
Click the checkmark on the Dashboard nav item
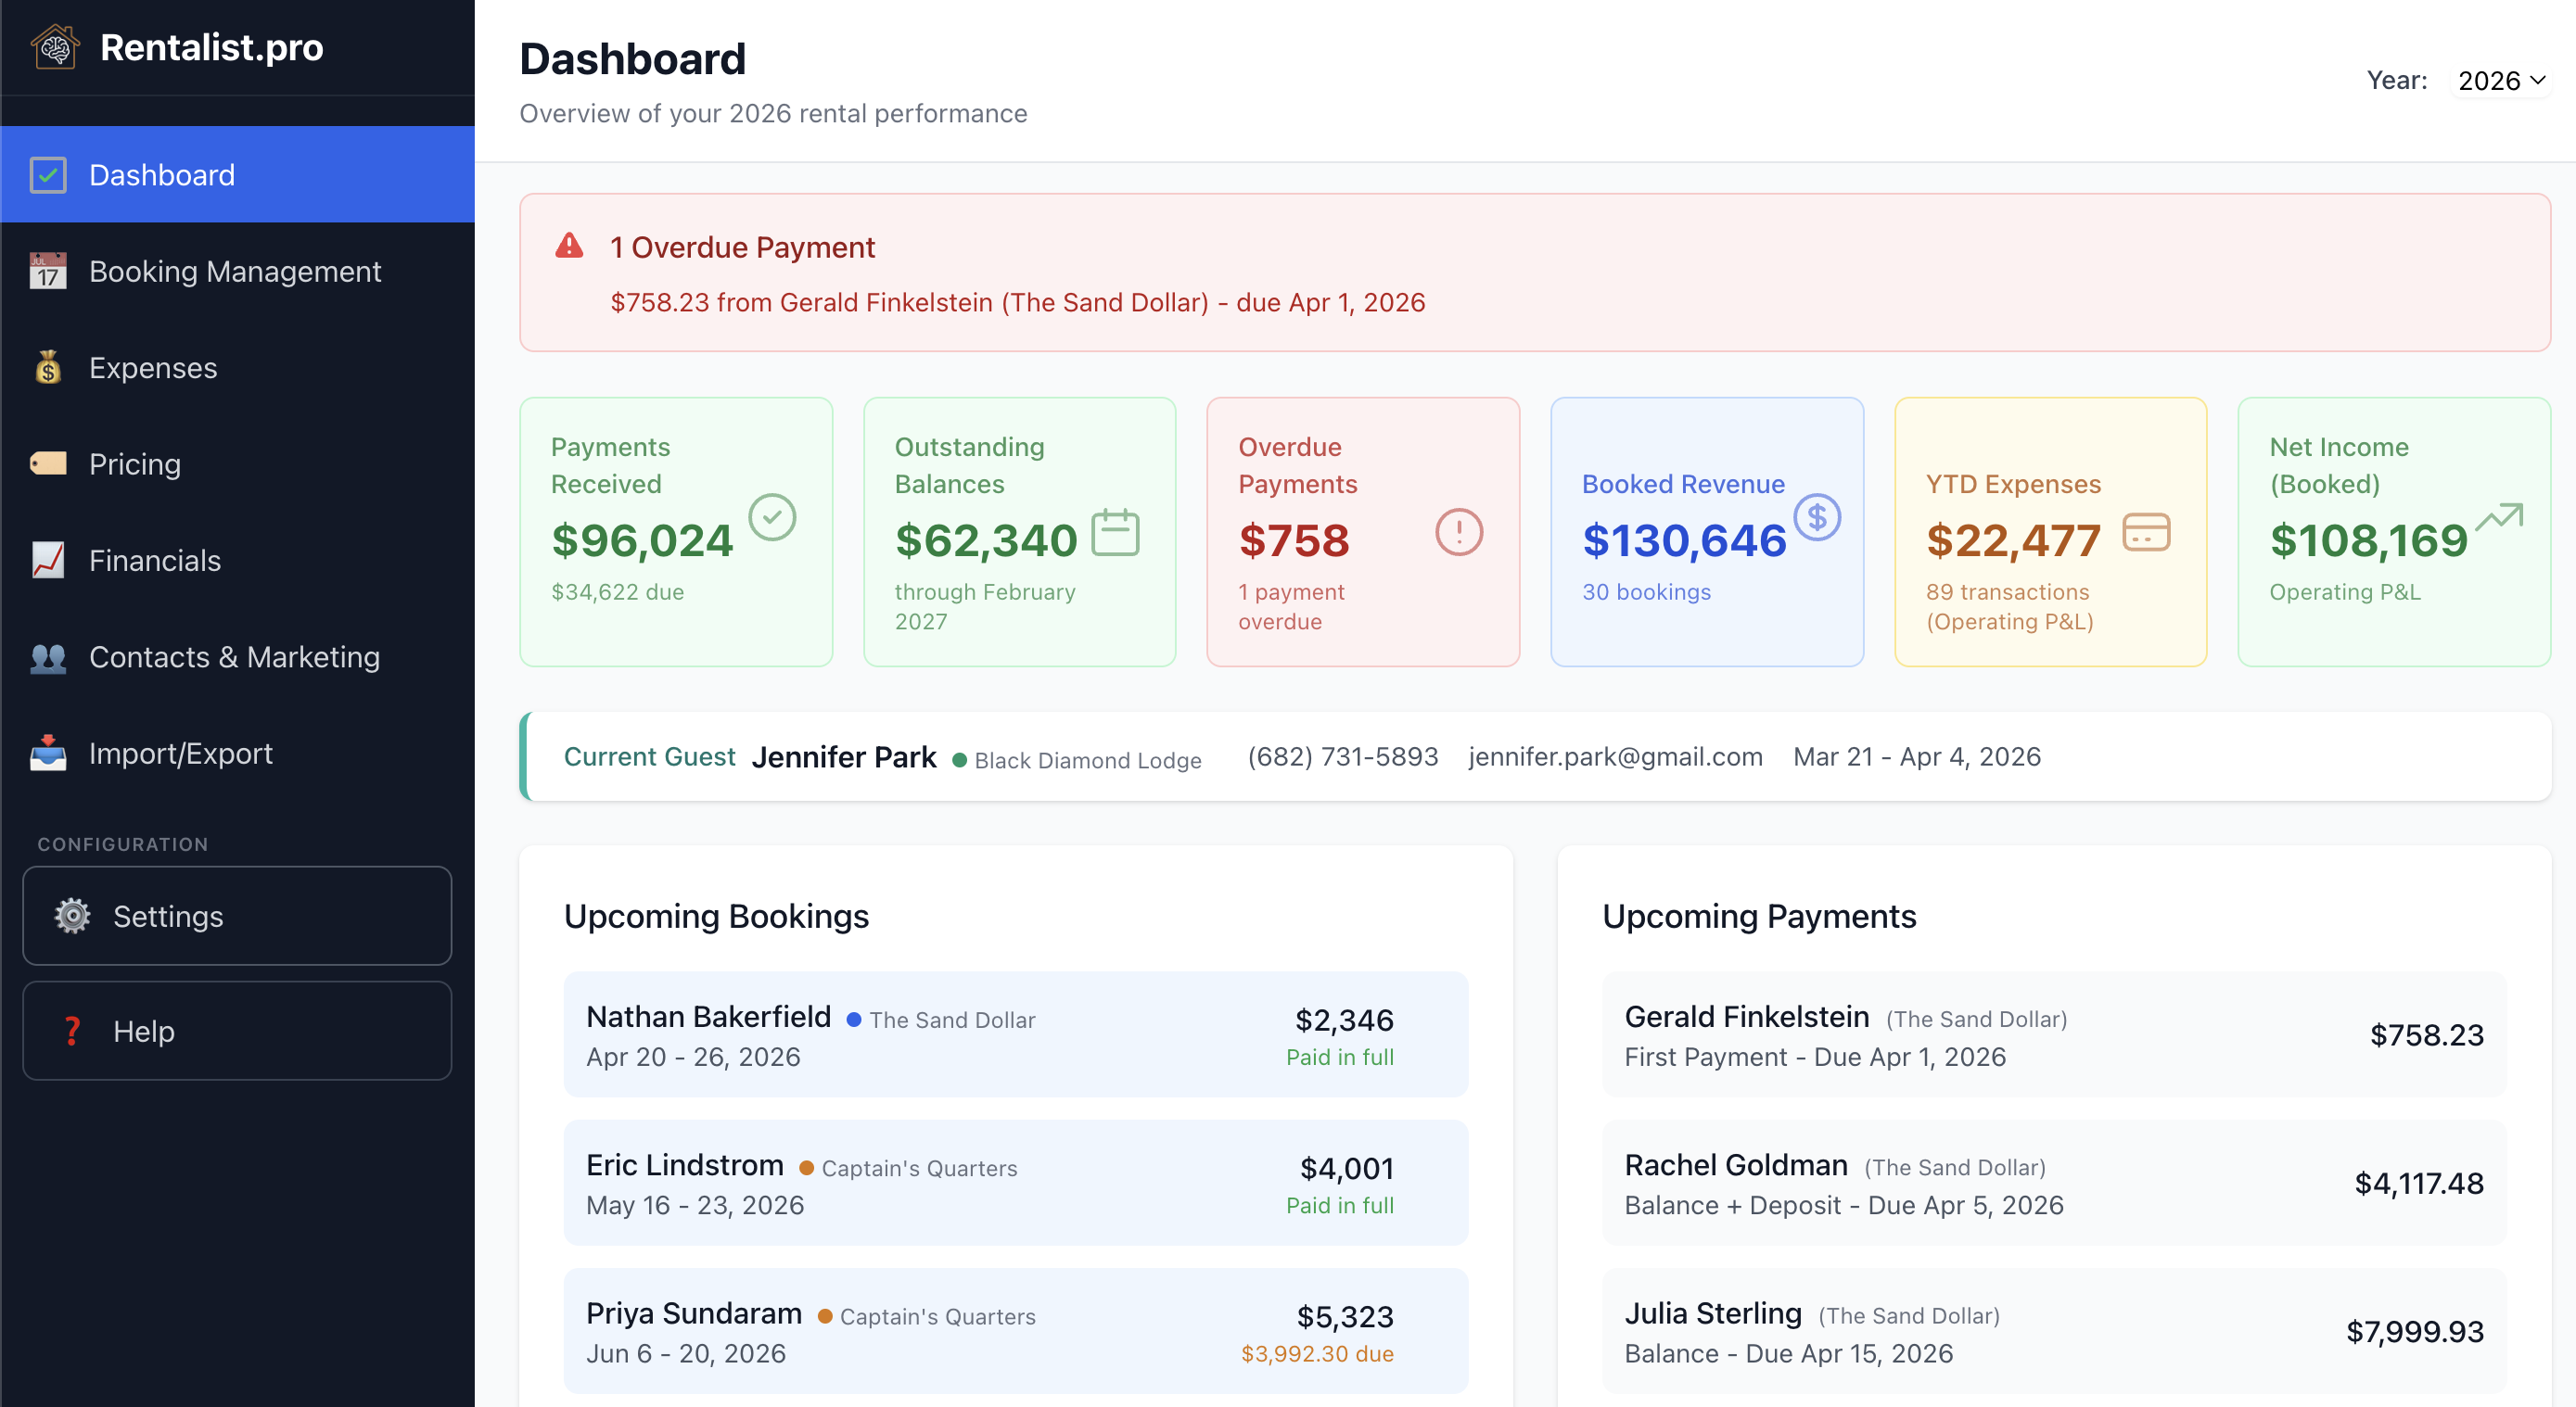coord(47,174)
